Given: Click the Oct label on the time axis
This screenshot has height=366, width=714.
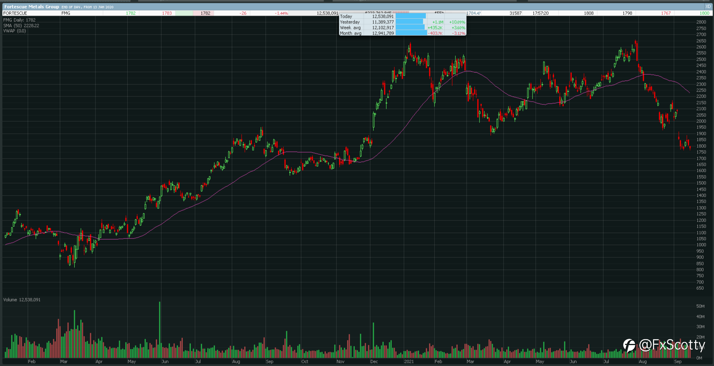Looking at the screenshot, I should point(305,362).
